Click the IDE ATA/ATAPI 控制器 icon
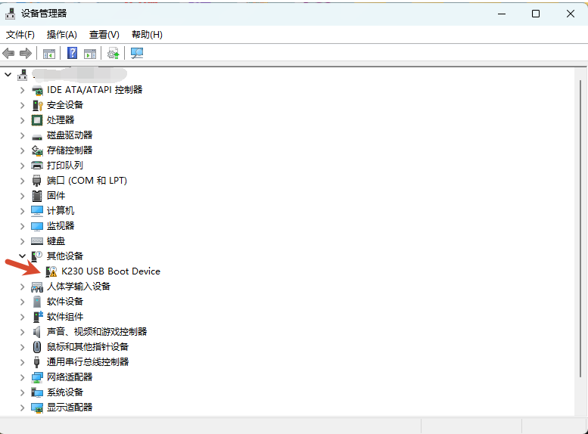The image size is (588, 434). coord(37,90)
